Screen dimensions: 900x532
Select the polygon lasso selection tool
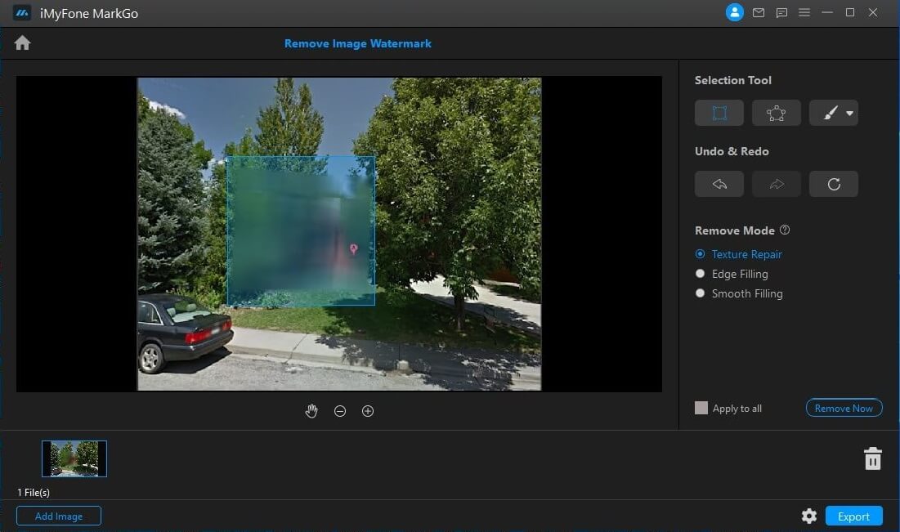pos(776,112)
